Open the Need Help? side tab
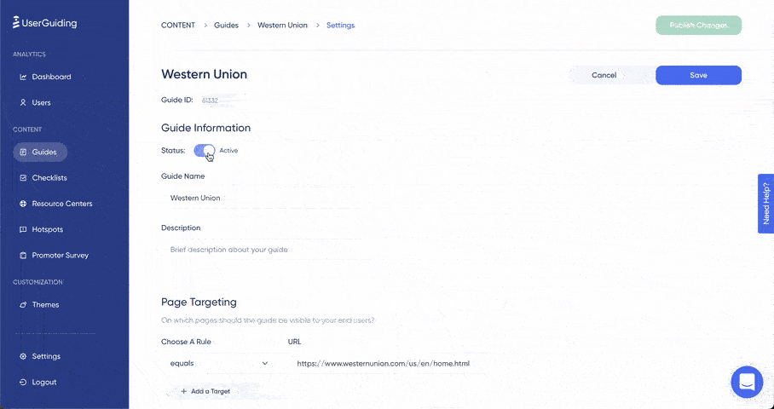 click(x=765, y=204)
